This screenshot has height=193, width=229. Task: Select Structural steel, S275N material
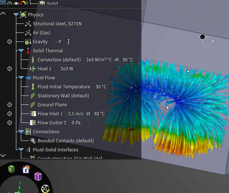[x=57, y=24]
